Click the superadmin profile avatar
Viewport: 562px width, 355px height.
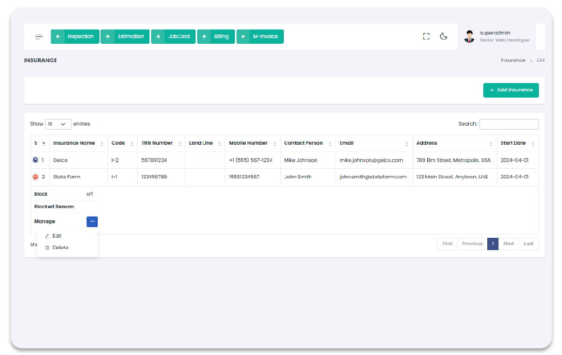coord(469,36)
